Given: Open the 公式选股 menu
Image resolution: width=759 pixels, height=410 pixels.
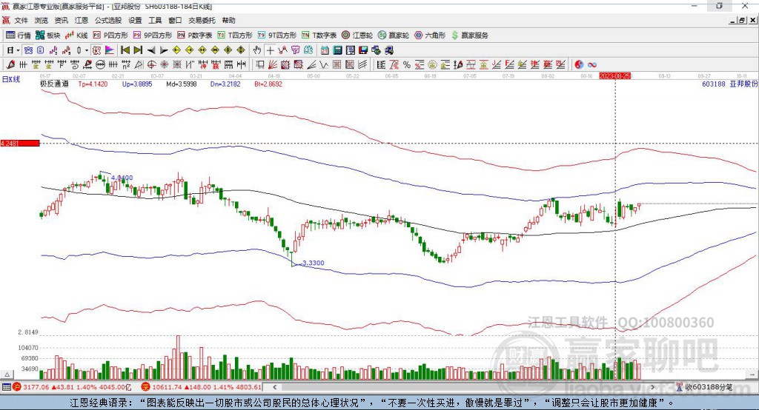Looking at the screenshot, I should pyautogui.click(x=108, y=20).
